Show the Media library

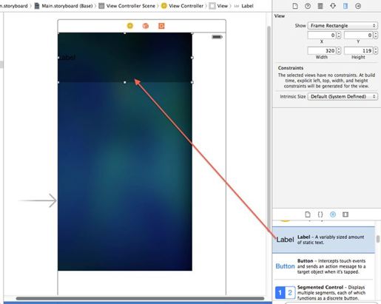coord(345,215)
